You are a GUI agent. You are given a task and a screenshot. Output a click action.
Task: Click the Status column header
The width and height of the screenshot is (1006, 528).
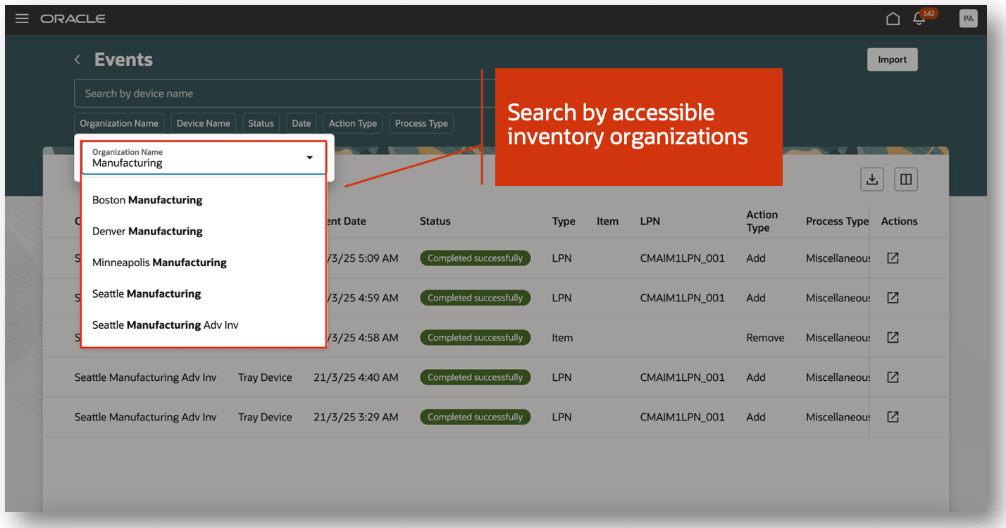[x=435, y=221]
